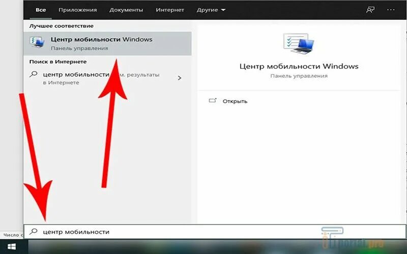Viewport: 407px width, 254px height.
Task: Expand the Другие dropdown
Action: click(x=211, y=10)
